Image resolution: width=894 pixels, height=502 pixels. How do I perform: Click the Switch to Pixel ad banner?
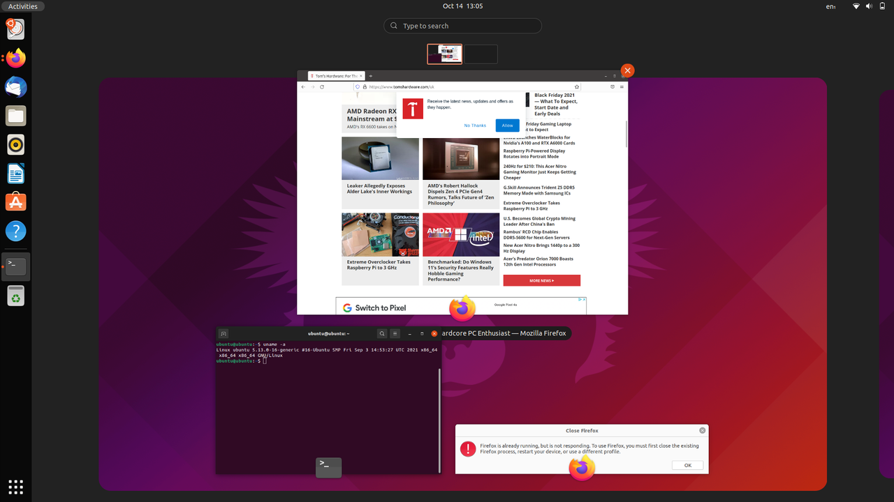coord(461,306)
